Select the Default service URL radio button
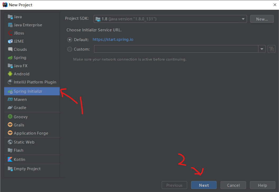Viewport: 279px width, 192px height. (x=70, y=40)
